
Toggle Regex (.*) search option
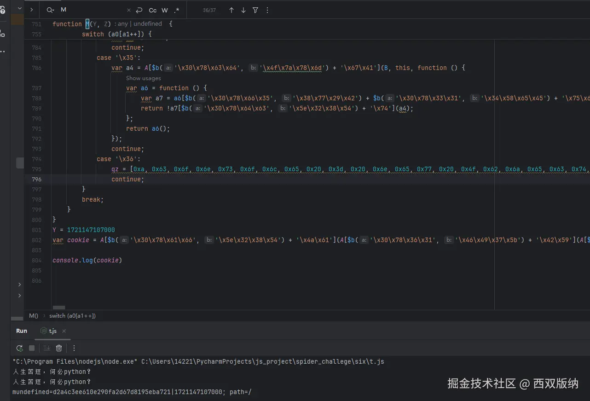(x=177, y=10)
